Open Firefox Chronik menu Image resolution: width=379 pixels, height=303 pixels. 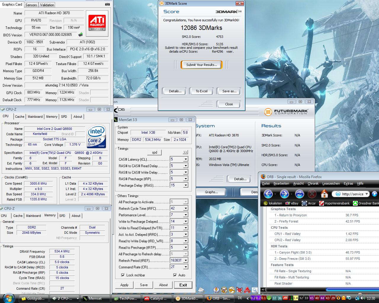pyautogui.click(x=313, y=183)
